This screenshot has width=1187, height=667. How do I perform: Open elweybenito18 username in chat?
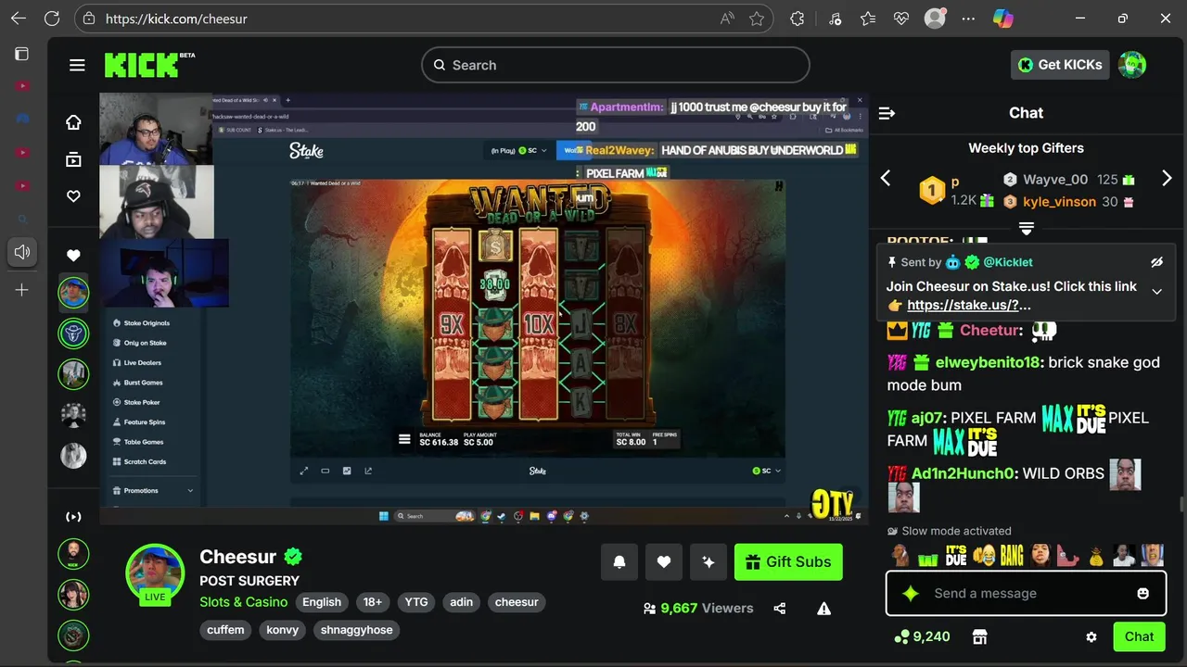point(988,362)
